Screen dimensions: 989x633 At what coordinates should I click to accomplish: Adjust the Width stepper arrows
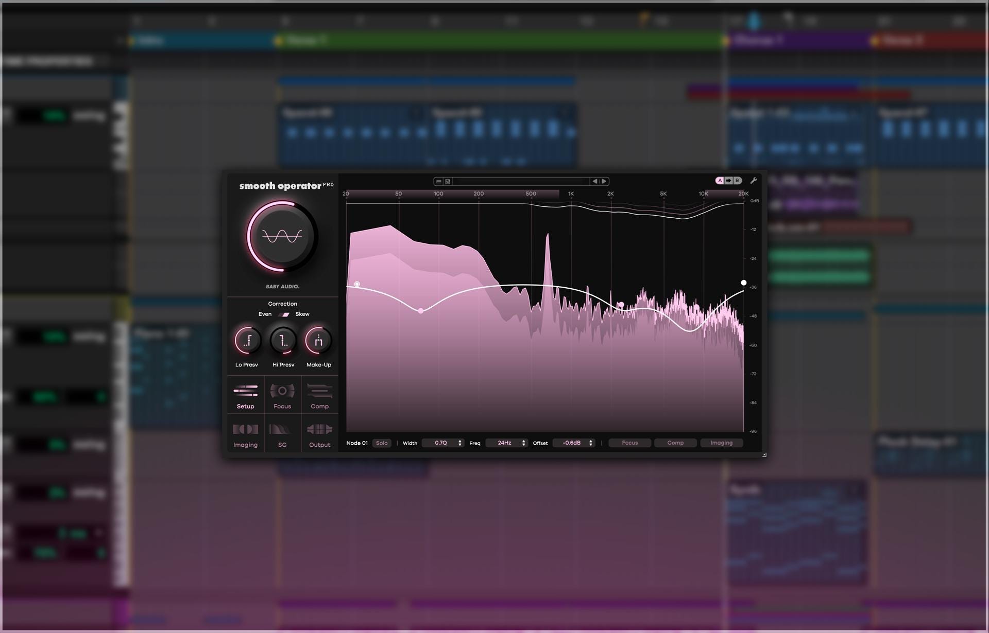tap(460, 443)
